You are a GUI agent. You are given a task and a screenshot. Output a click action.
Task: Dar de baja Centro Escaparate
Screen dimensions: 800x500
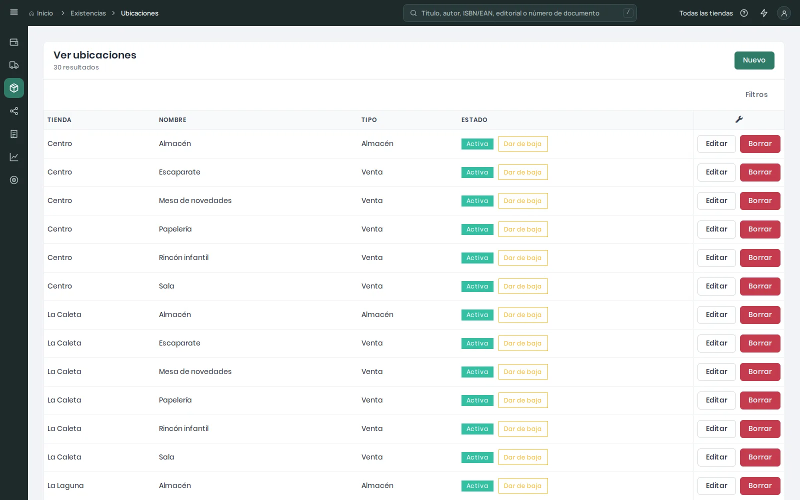click(x=523, y=172)
